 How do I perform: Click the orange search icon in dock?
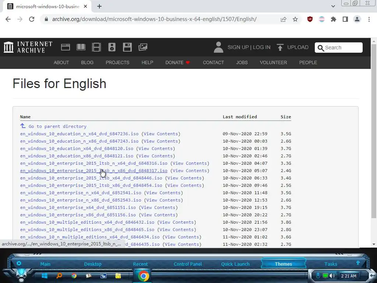(x=59, y=276)
